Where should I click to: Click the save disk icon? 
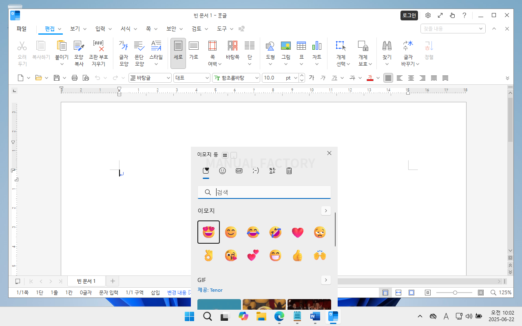pyautogui.click(x=57, y=78)
